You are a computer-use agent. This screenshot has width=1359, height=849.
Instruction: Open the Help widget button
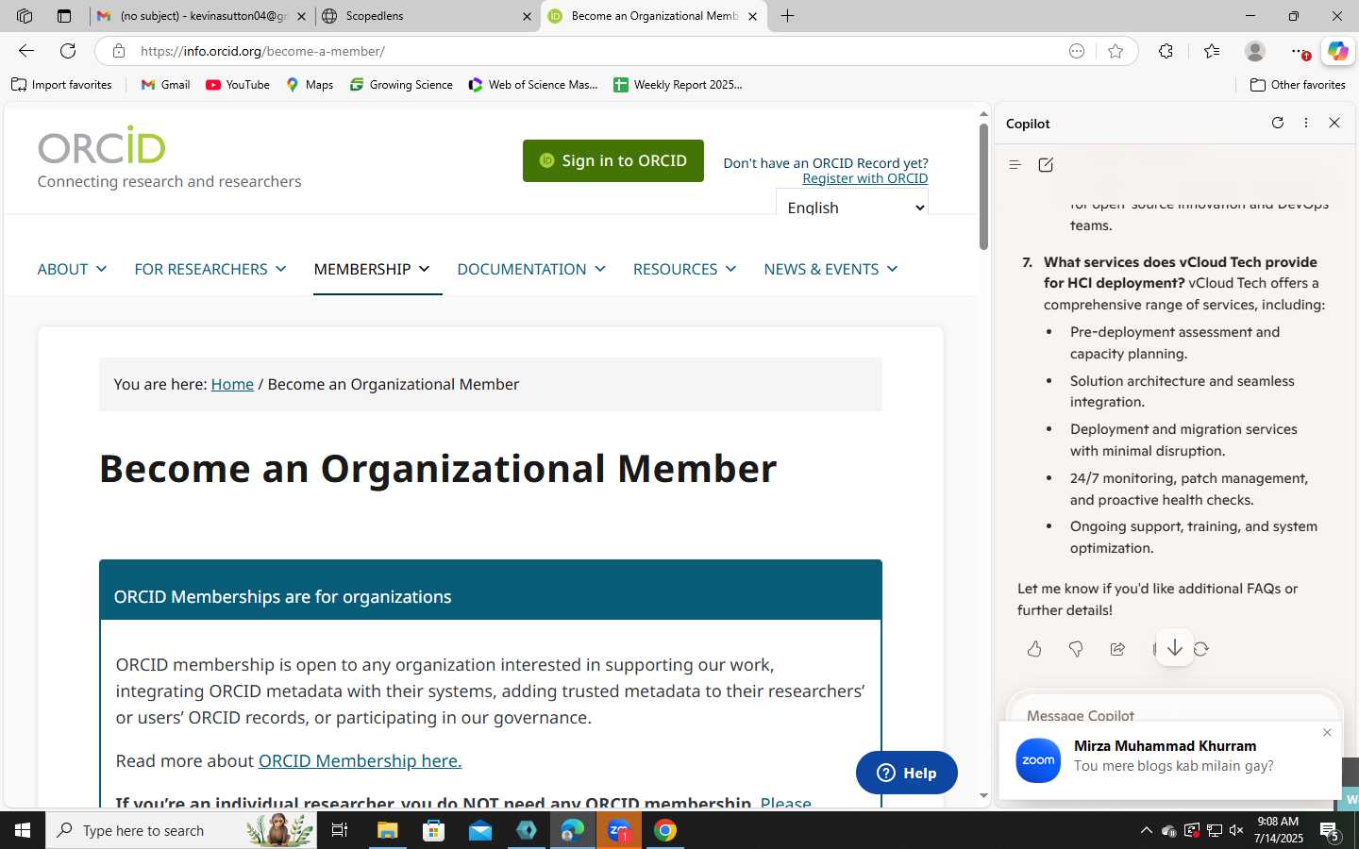click(x=907, y=773)
